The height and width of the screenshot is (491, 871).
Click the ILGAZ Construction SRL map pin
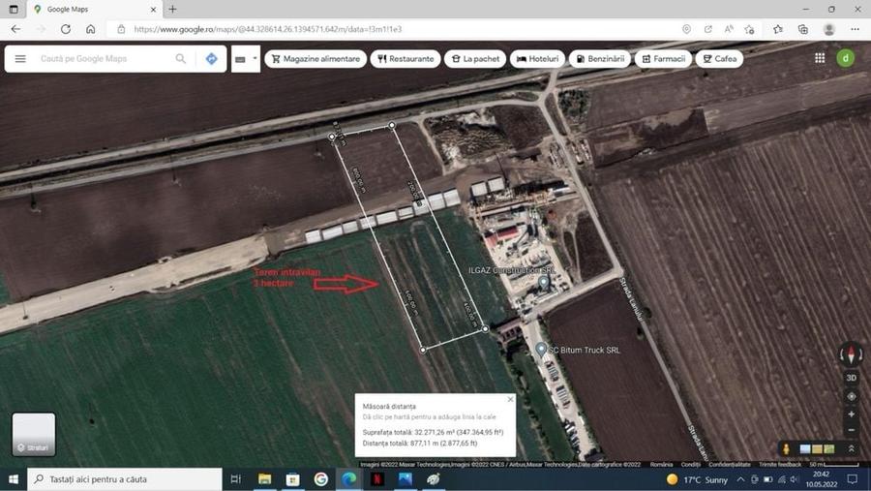tap(544, 283)
